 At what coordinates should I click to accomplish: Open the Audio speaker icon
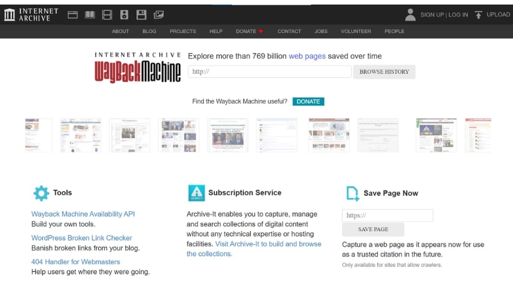coord(124,15)
